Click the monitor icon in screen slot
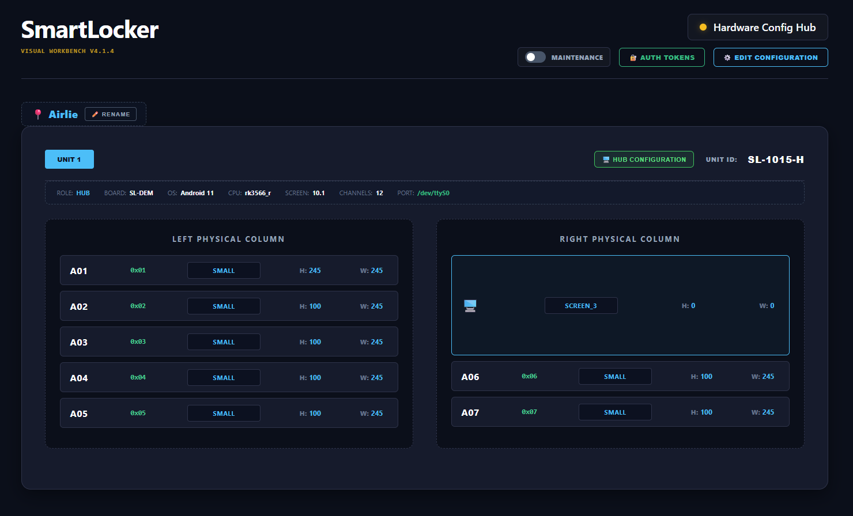This screenshot has width=853, height=516. click(x=470, y=306)
